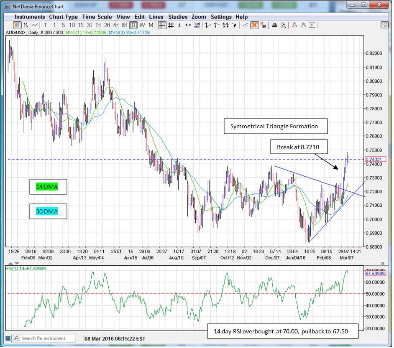Screen dimensions: 394x348
Task: Click the MVG(2) 30=0.71726 label
Action: point(129,33)
